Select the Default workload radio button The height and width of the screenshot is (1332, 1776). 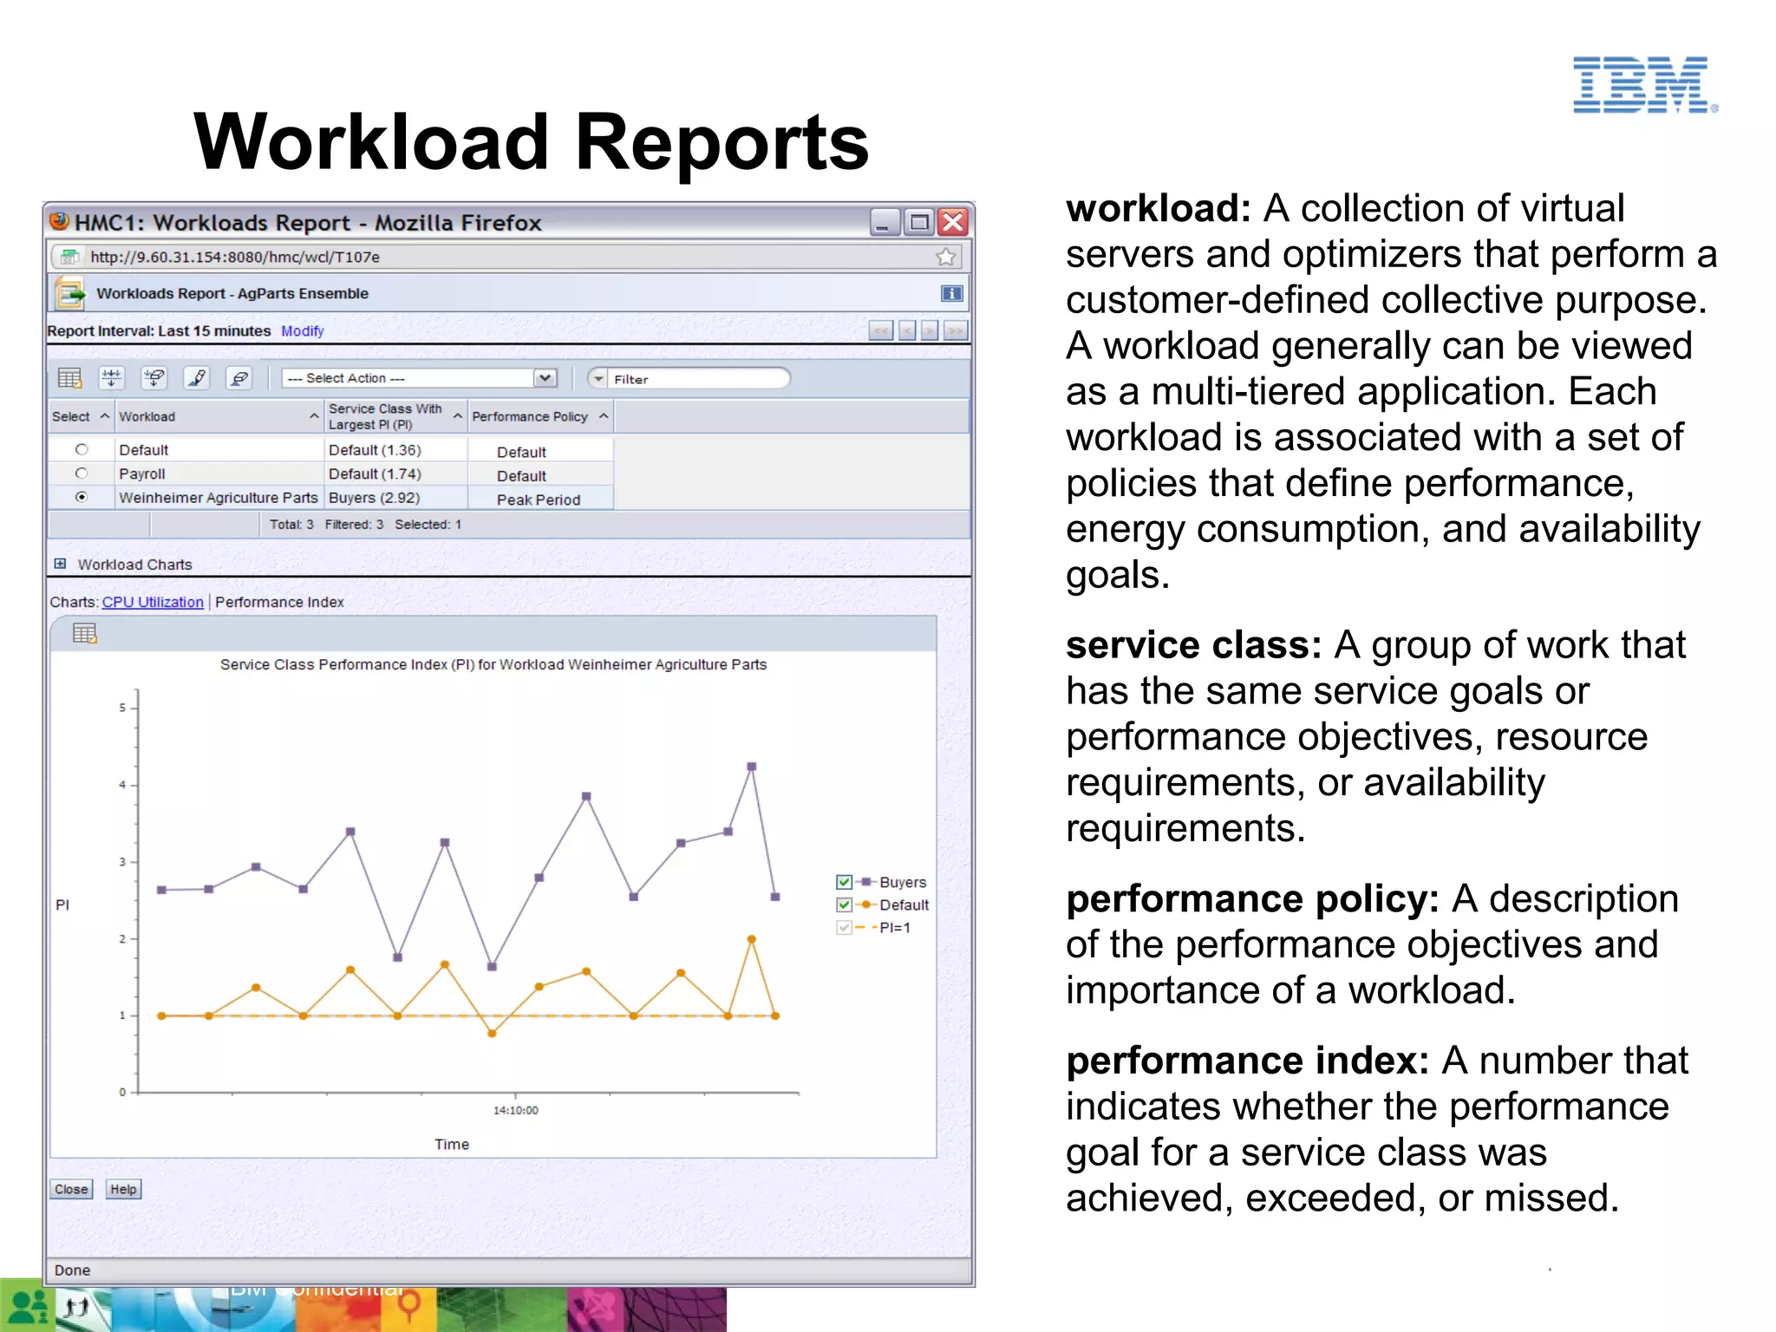coord(82,449)
